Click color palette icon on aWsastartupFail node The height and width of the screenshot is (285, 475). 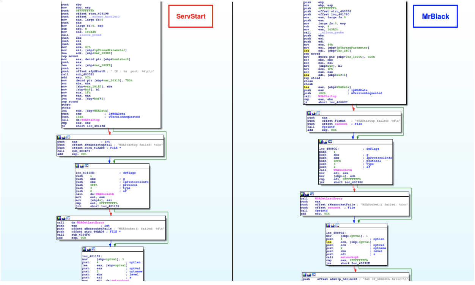pos(59,137)
